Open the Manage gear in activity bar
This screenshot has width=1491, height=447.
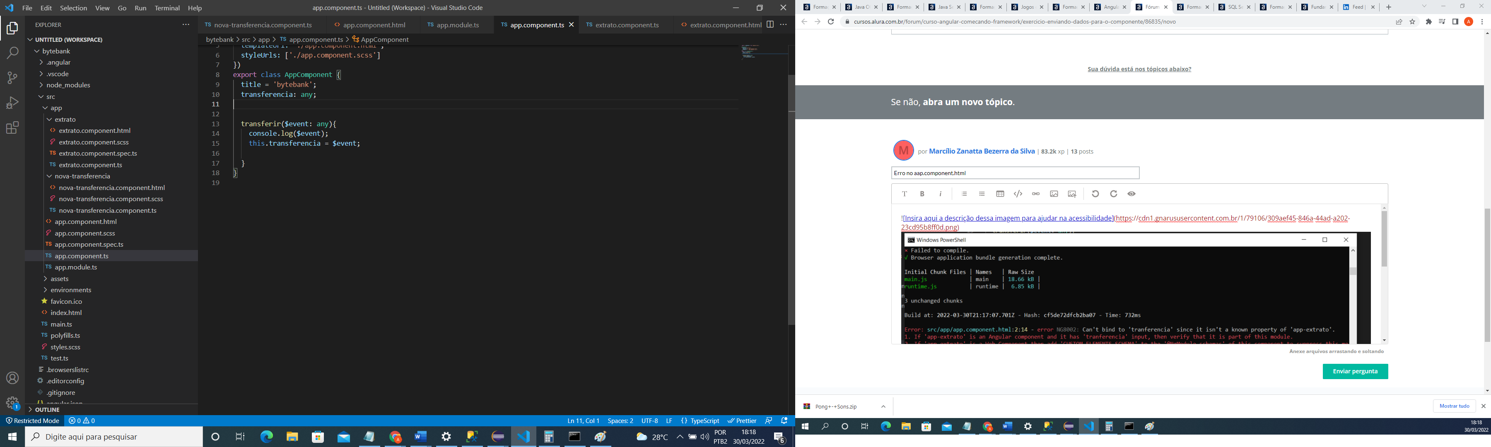[12, 402]
